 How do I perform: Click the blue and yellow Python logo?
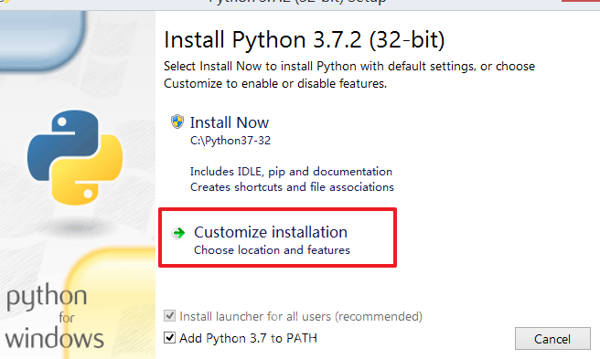coord(75,157)
